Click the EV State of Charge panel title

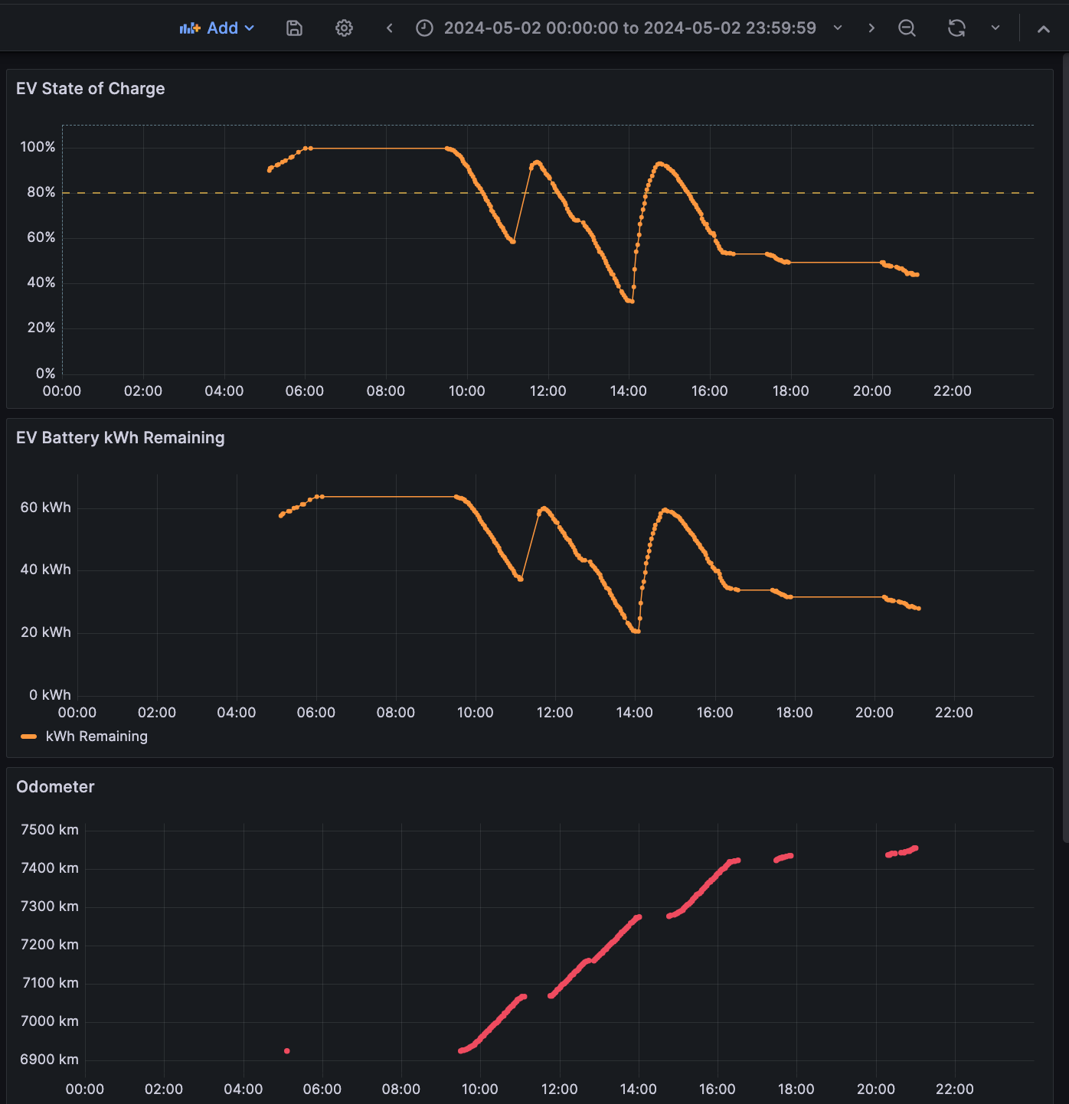pyautogui.click(x=90, y=89)
